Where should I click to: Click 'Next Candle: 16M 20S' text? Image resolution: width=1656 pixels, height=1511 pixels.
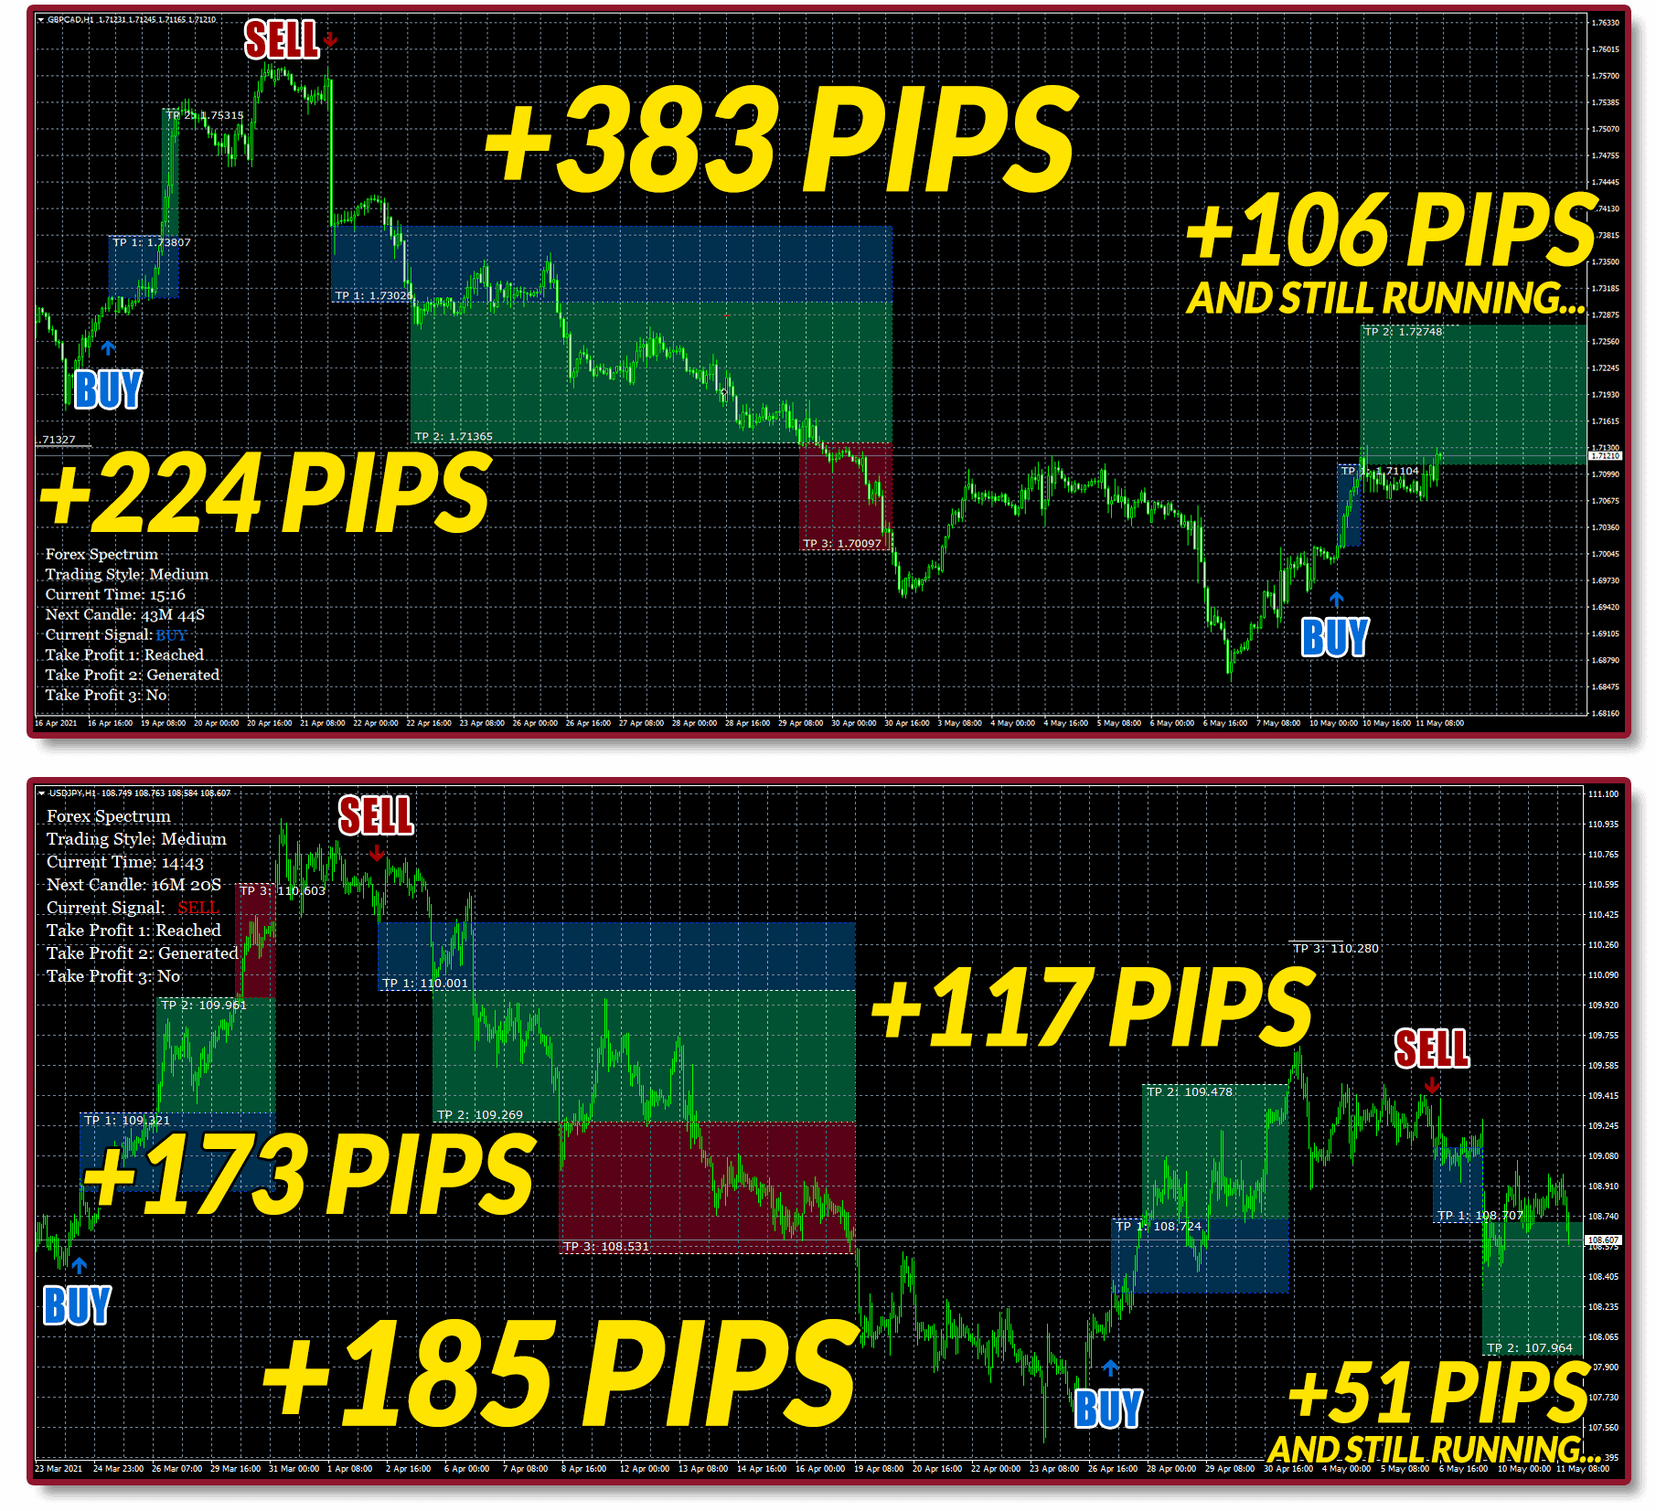134,885
